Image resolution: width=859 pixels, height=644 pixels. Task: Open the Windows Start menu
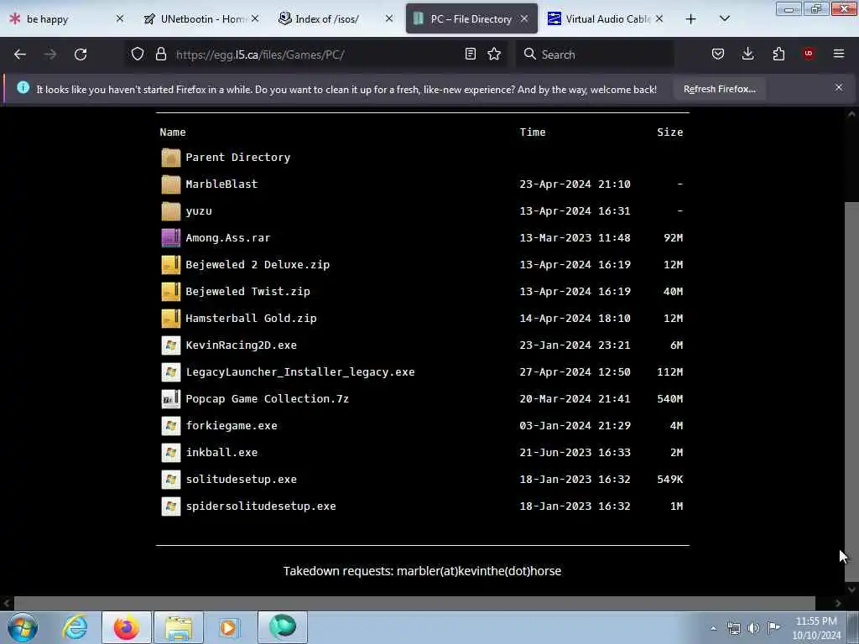pos(23,627)
